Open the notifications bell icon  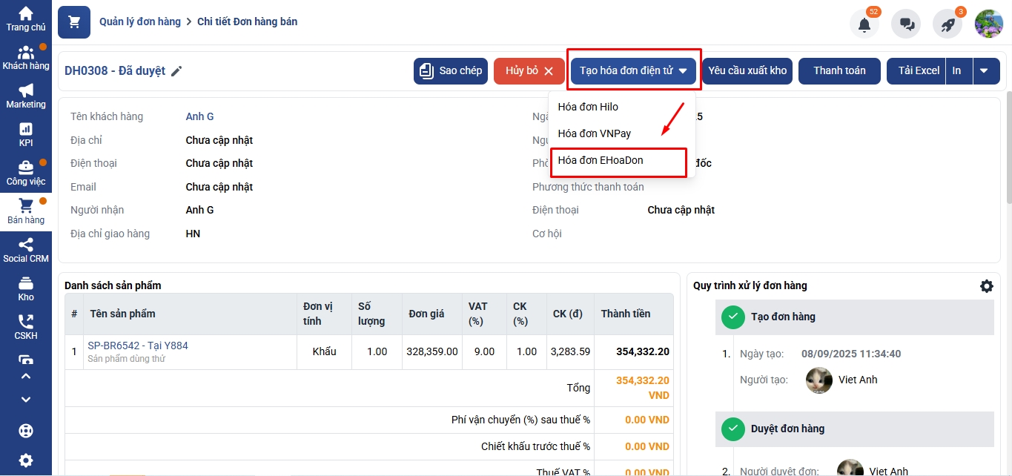pyautogui.click(x=864, y=24)
